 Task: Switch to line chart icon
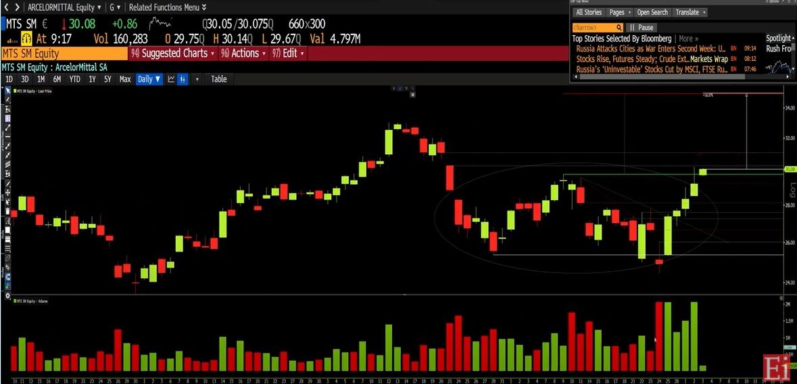(x=172, y=79)
